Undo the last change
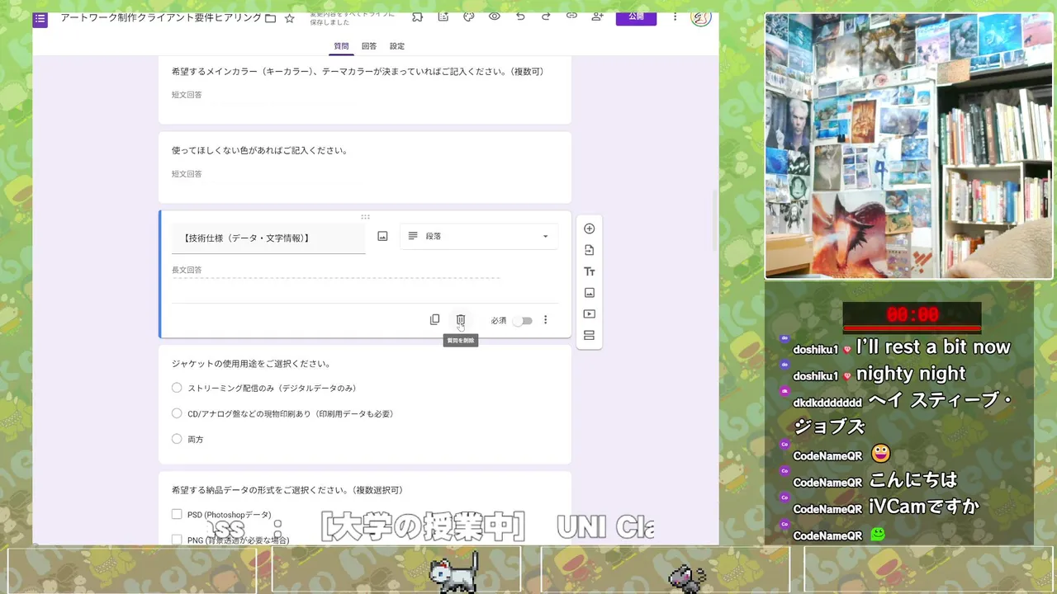 [x=520, y=16]
